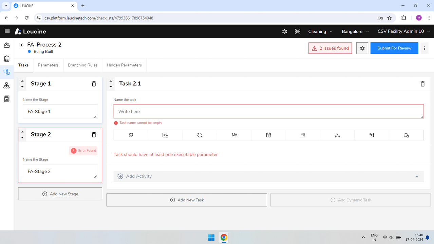The height and width of the screenshot is (244, 434).
Task: Open the Bangalore facility dropdown
Action: tap(355, 31)
